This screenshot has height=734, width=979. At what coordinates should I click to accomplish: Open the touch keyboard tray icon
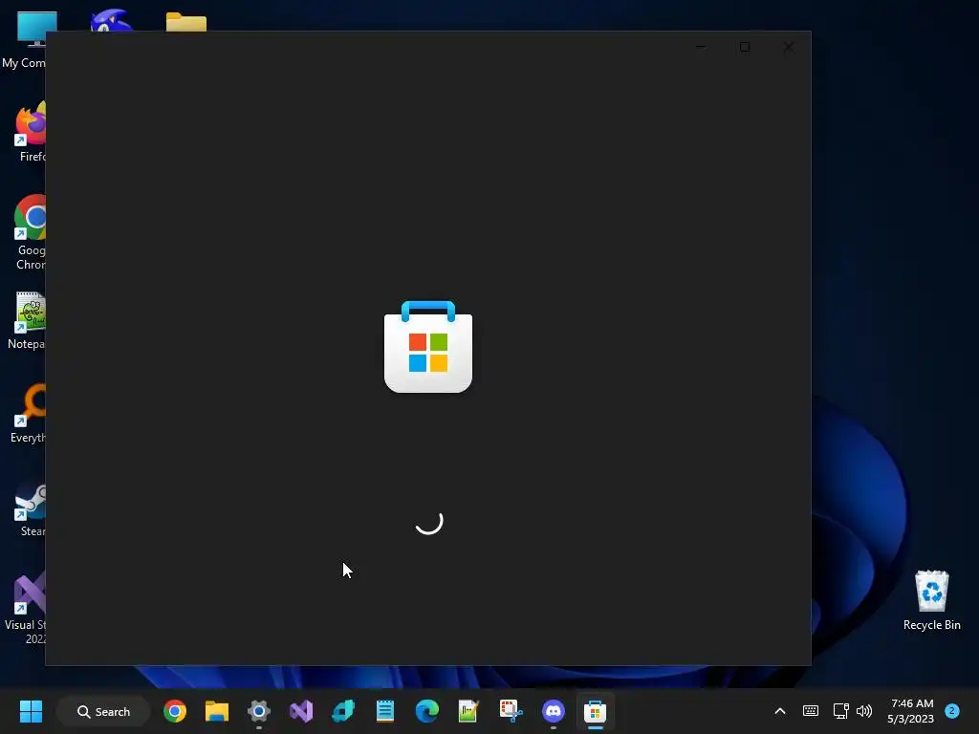click(x=811, y=711)
